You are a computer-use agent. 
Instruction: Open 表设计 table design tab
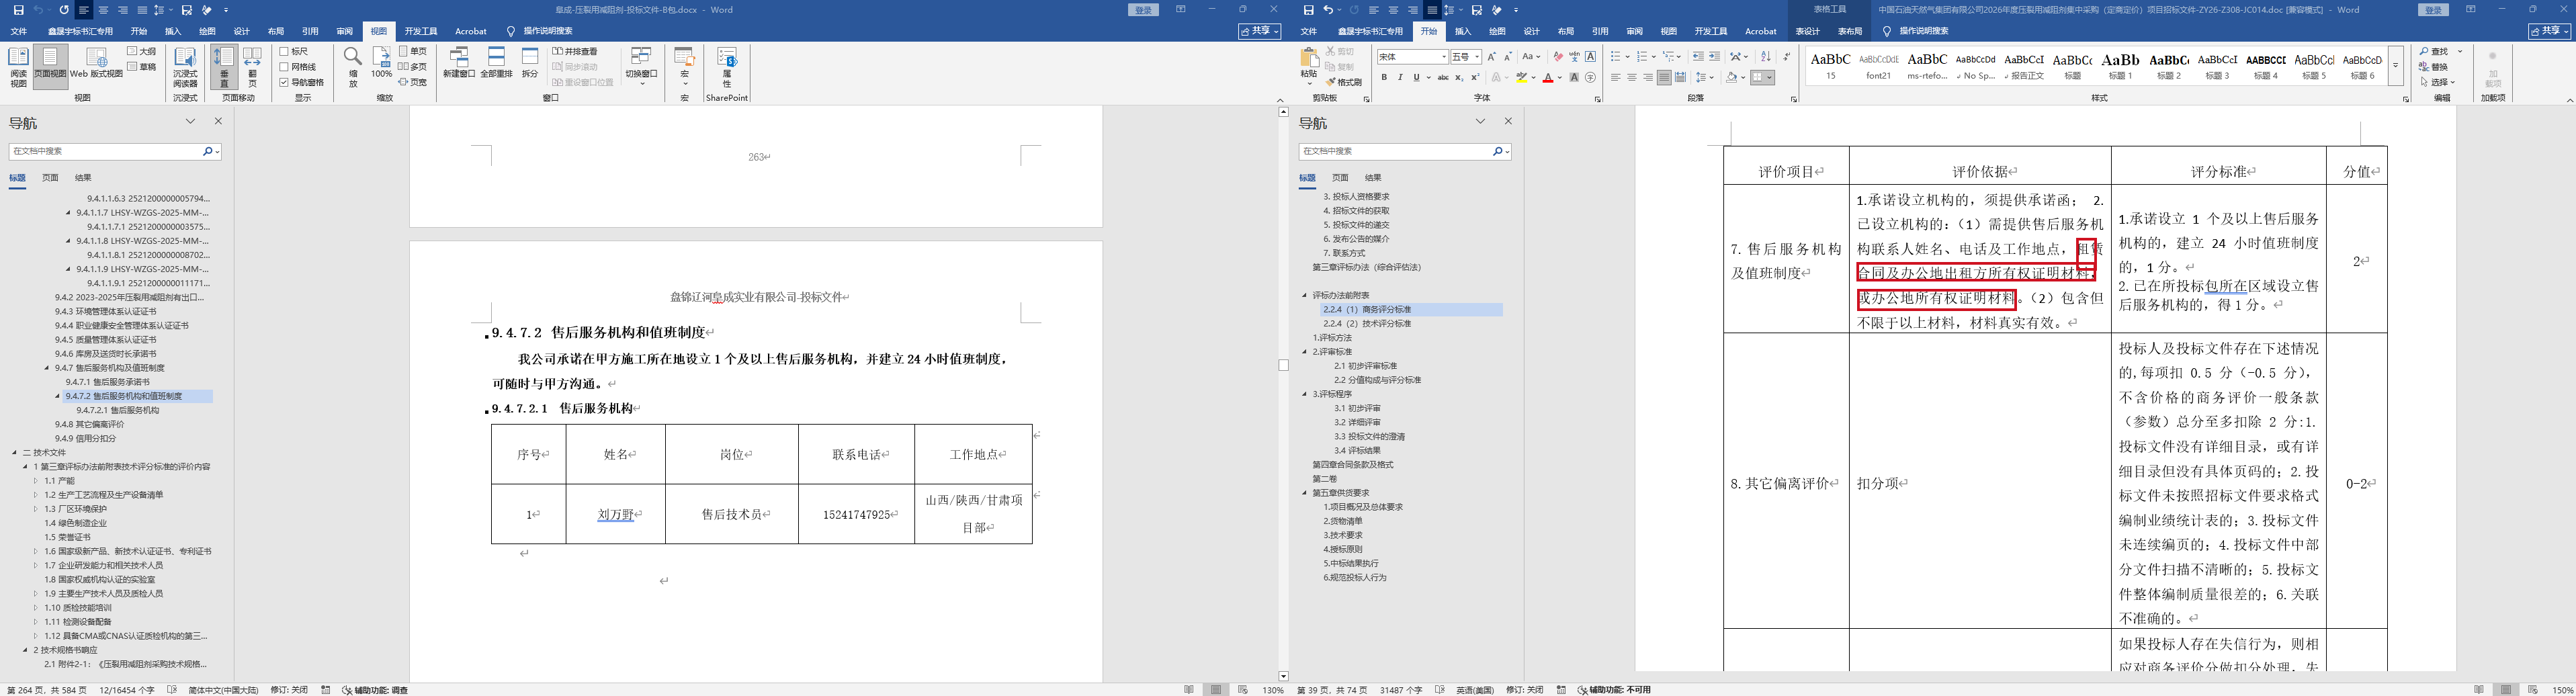coord(1807,31)
